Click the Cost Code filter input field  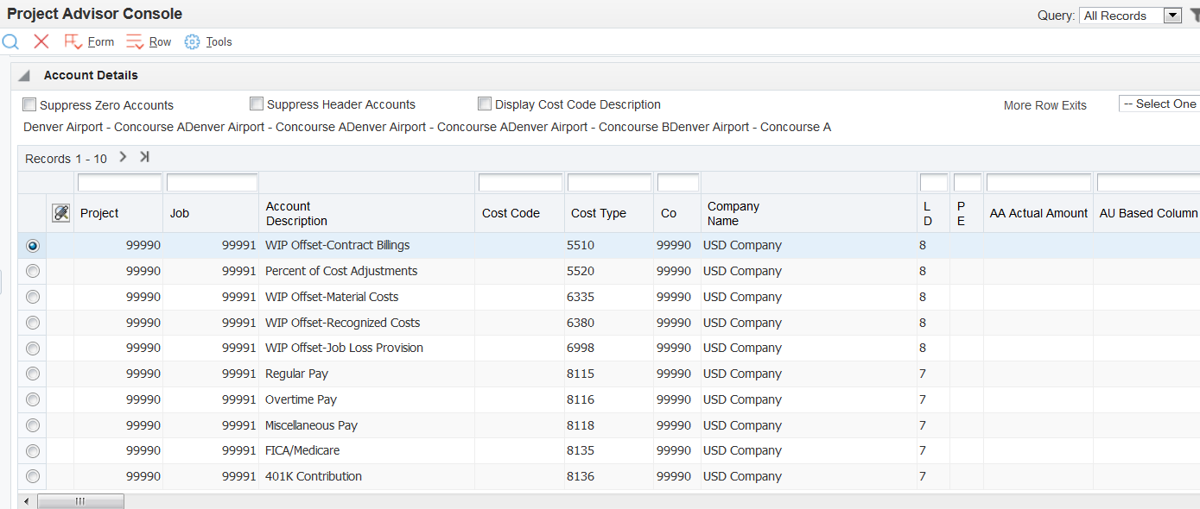(520, 183)
